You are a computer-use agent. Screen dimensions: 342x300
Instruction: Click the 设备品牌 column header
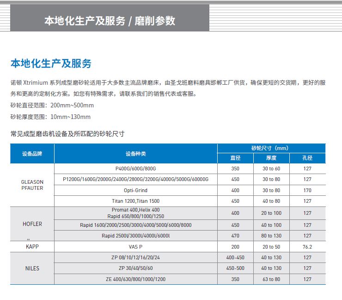click(x=32, y=153)
